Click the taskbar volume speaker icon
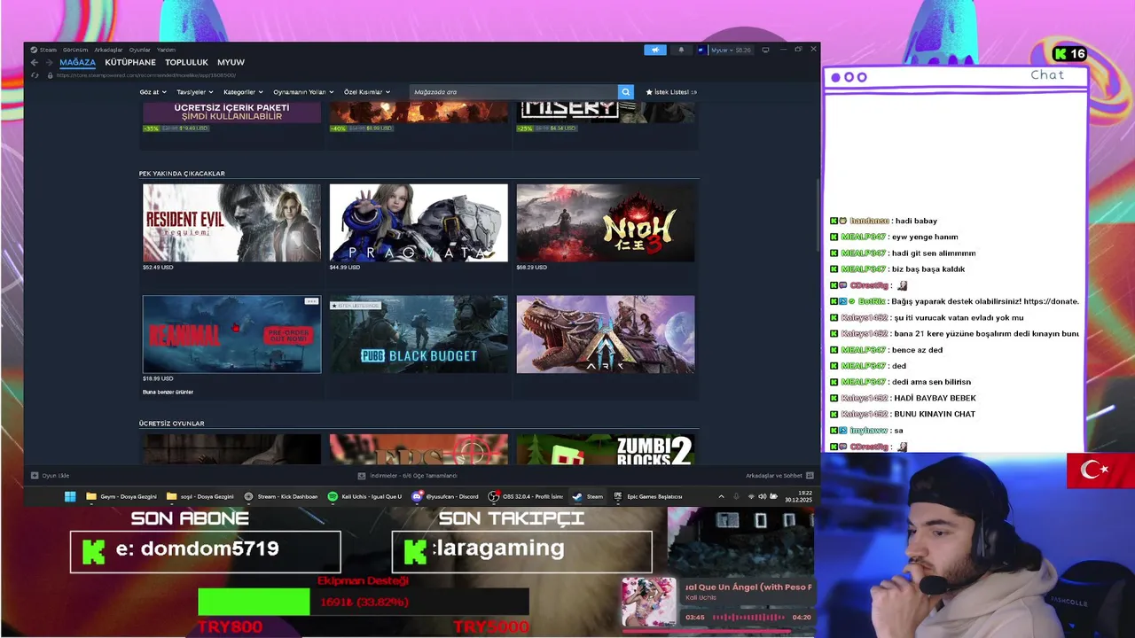This screenshot has height=638, width=1135. [763, 496]
